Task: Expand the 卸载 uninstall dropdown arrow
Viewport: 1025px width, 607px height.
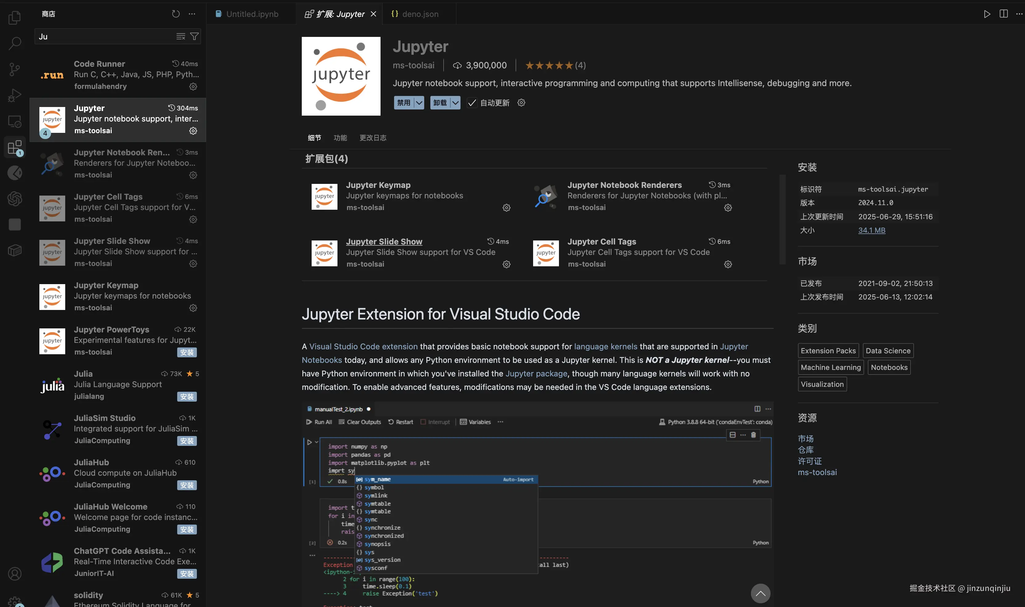Action: [x=455, y=103]
